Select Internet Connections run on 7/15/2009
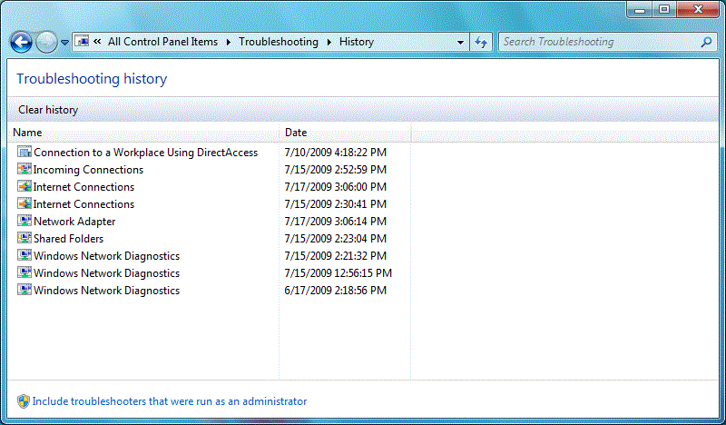 83,204
